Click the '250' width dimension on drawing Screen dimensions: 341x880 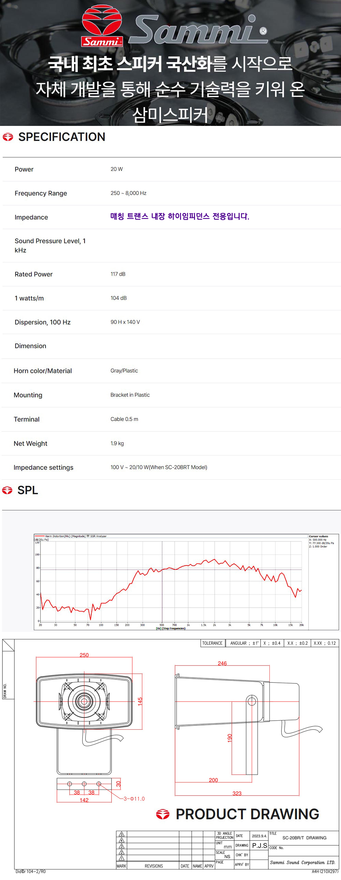84,655
